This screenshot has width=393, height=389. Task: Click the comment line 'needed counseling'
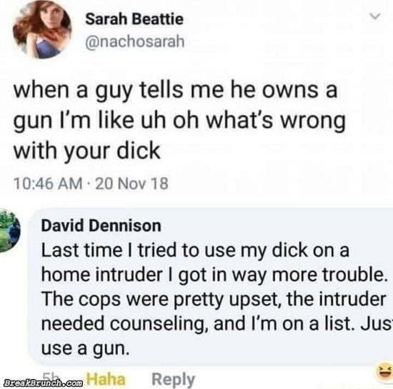click(125, 323)
